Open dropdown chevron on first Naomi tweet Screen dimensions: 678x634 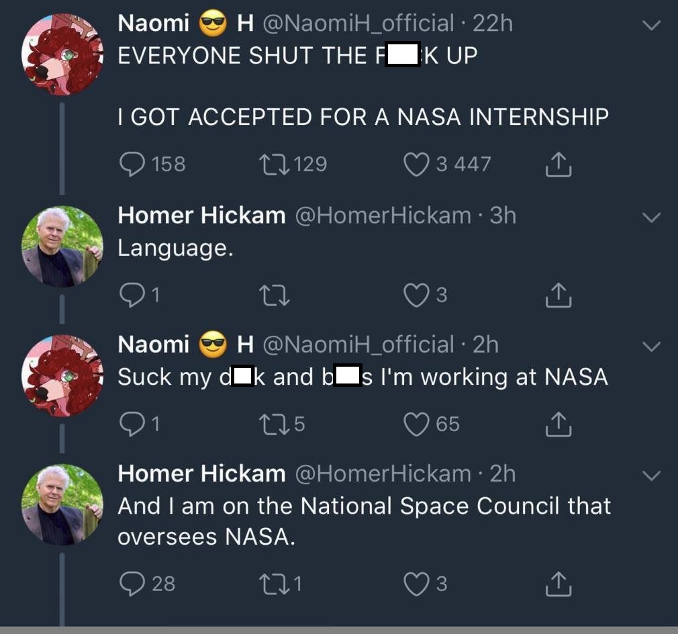(651, 26)
